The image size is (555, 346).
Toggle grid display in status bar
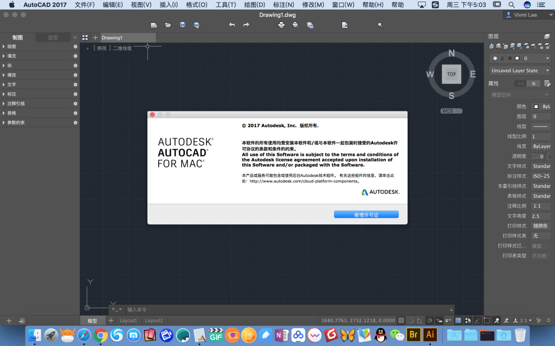(x=401, y=321)
